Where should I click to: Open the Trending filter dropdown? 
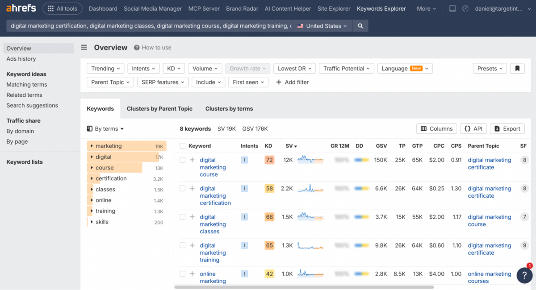tap(105, 68)
